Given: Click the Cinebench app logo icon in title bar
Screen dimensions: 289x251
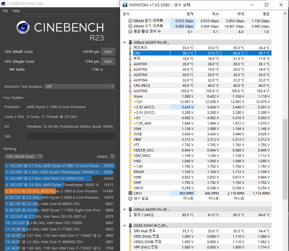Looking at the screenshot, I should tap(3, 3).
